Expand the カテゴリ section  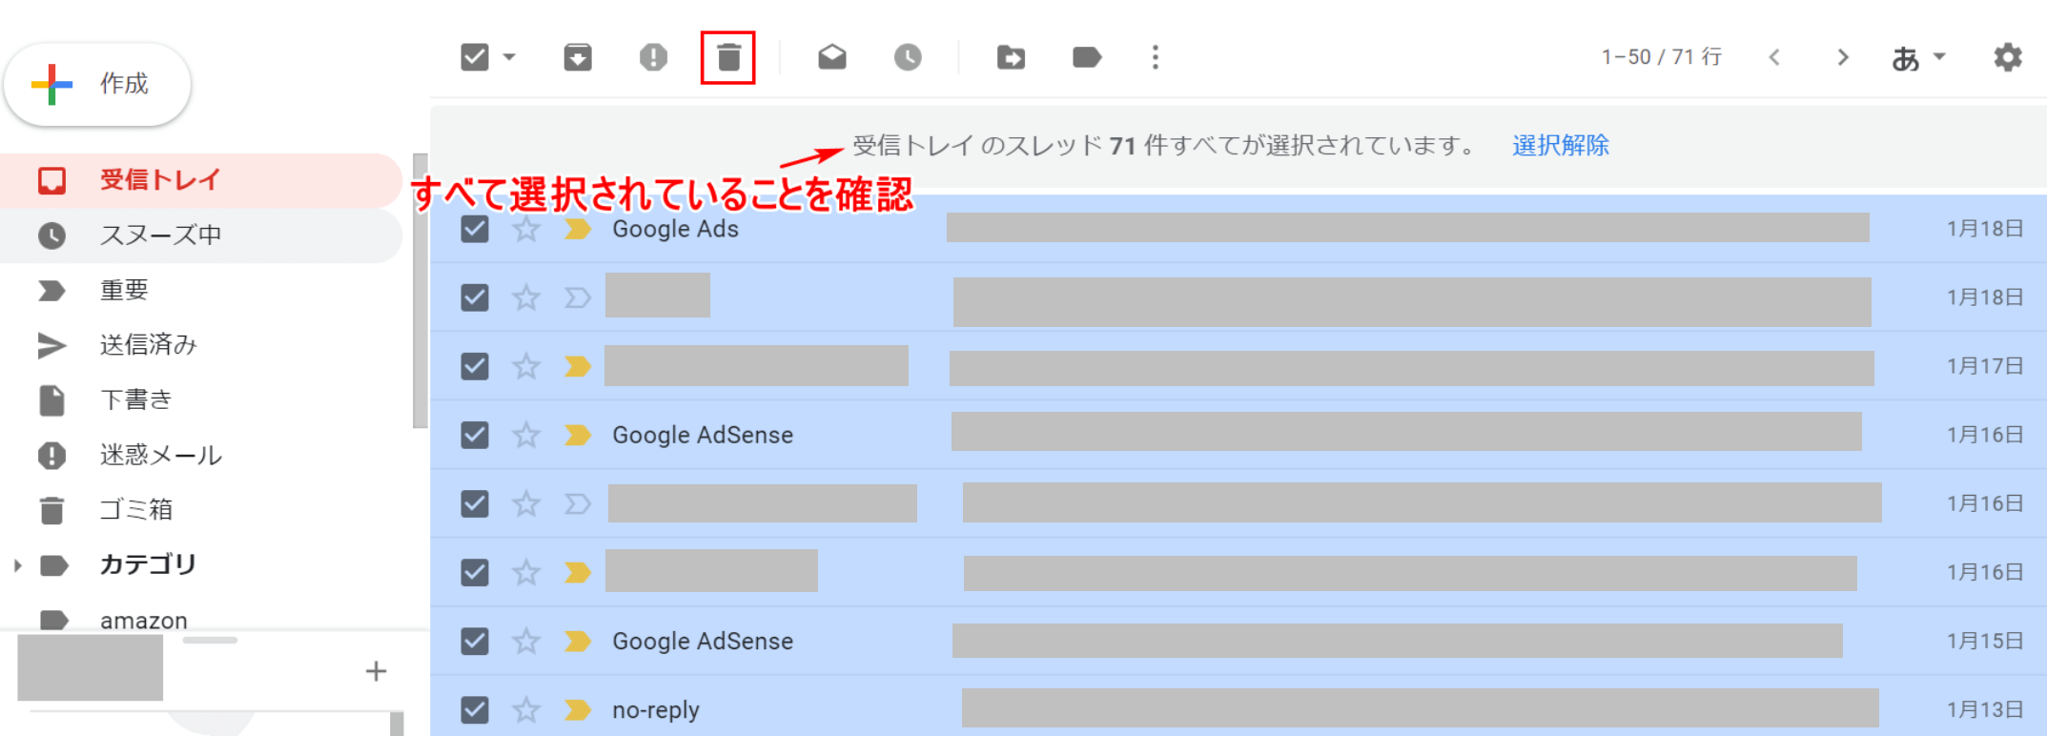point(17,565)
